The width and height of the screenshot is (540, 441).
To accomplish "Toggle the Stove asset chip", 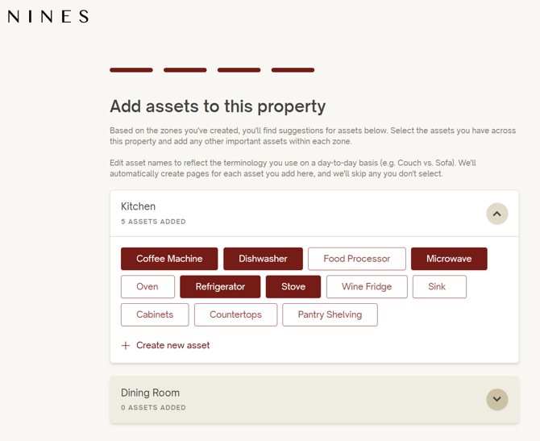I will coord(293,287).
